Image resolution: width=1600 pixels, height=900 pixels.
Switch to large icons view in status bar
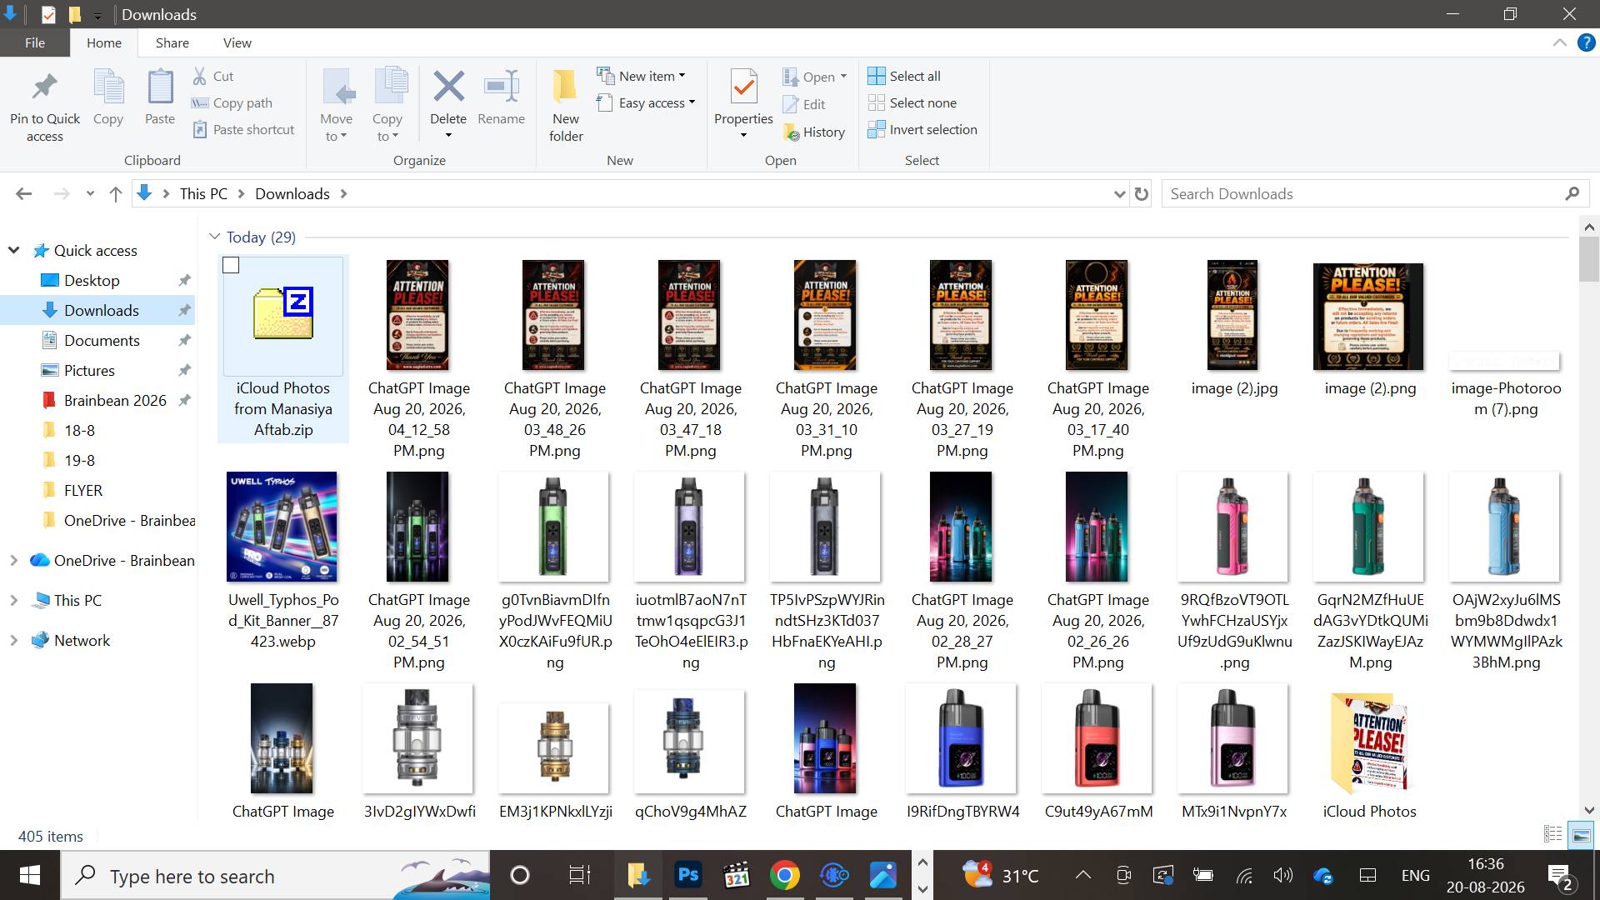click(1580, 834)
